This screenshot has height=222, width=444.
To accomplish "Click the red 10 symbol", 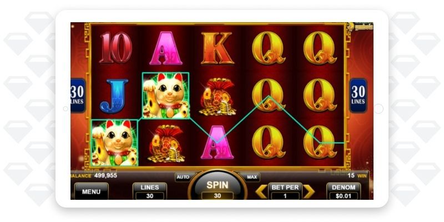I will (x=115, y=48).
